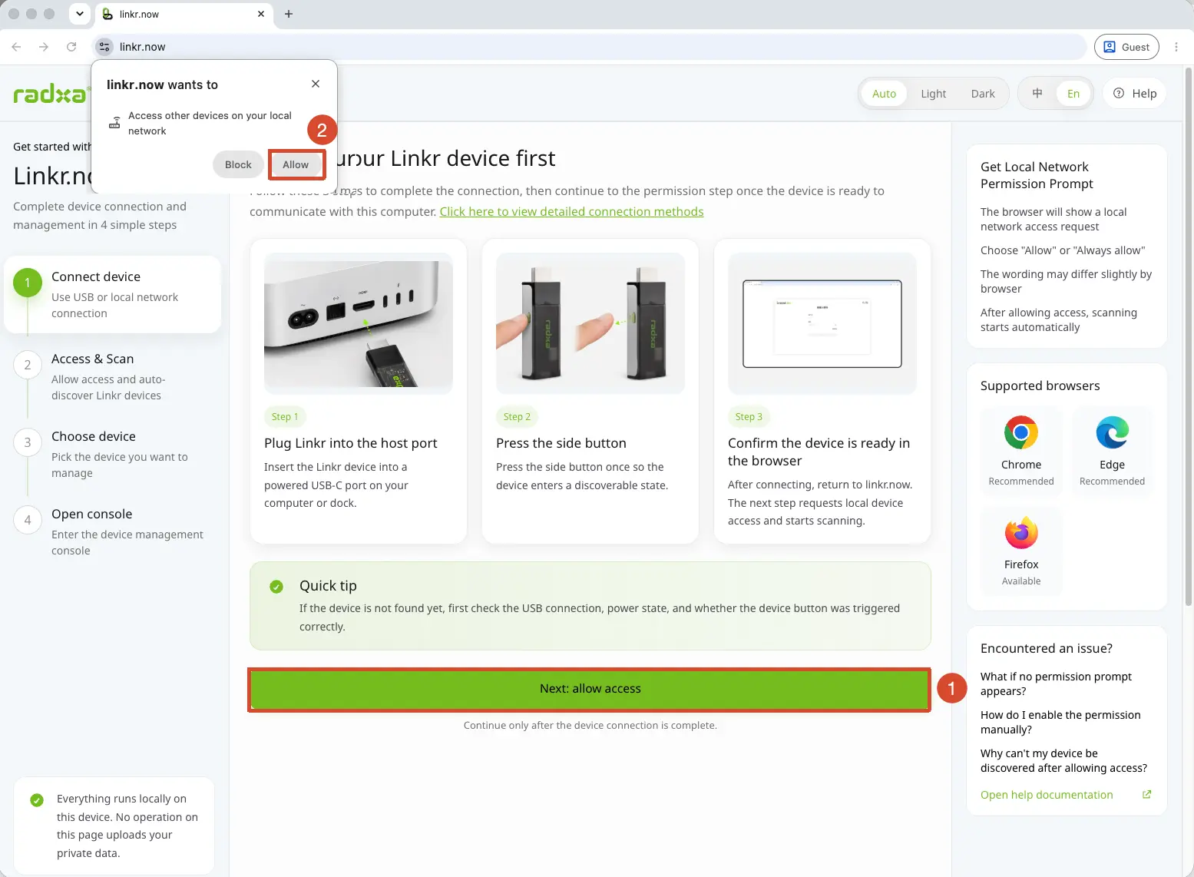Open a new browser tab

[289, 14]
